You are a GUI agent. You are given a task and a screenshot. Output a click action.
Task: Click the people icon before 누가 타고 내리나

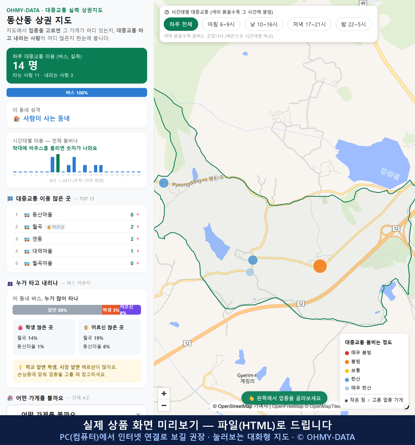10,283
